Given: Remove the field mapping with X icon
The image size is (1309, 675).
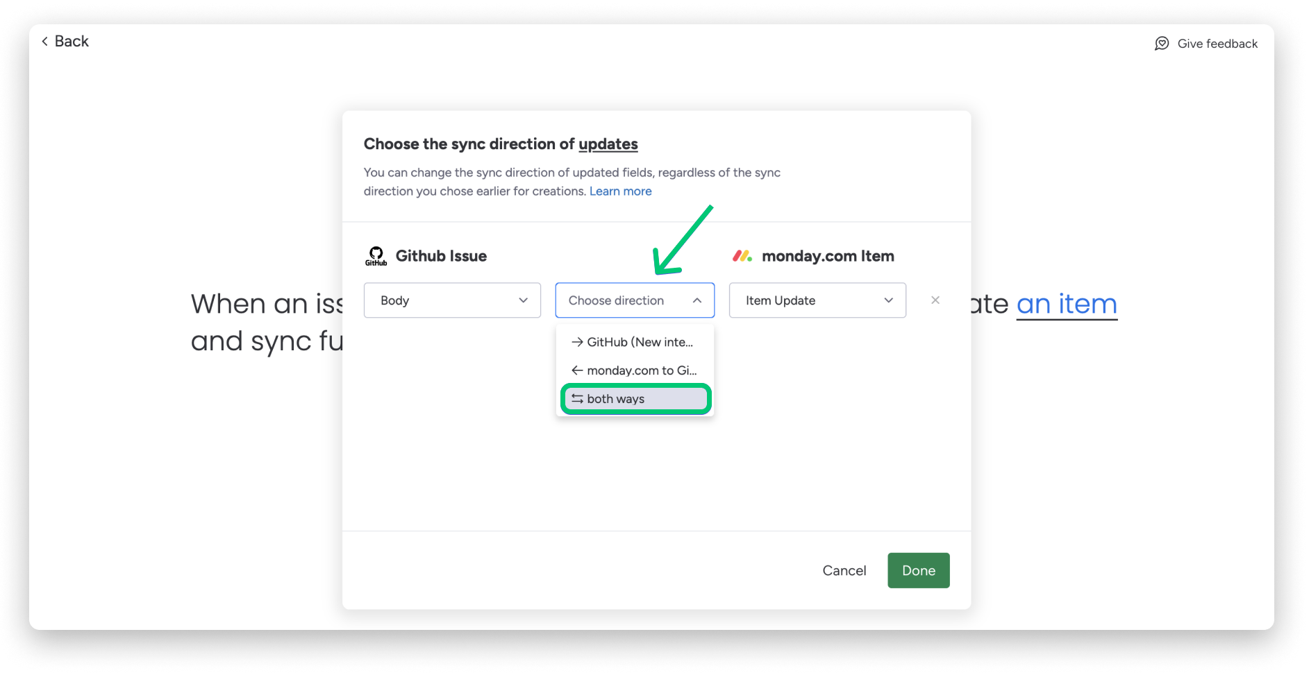Looking at the screenshot, I should pyautogui.click(x=935, y=300).
